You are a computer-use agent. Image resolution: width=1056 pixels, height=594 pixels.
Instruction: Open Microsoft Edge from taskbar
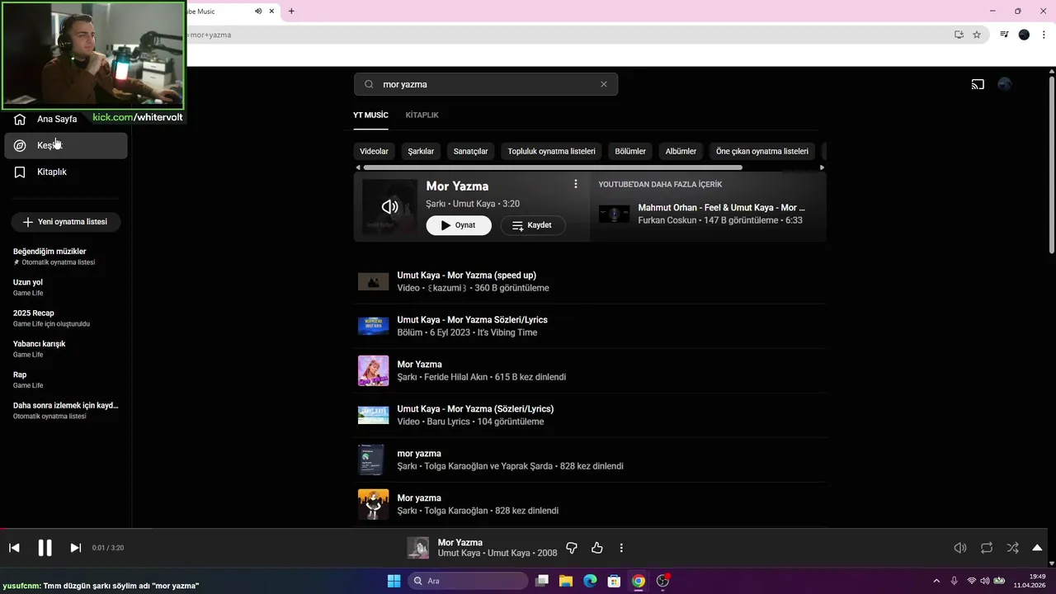click(590, 581)
